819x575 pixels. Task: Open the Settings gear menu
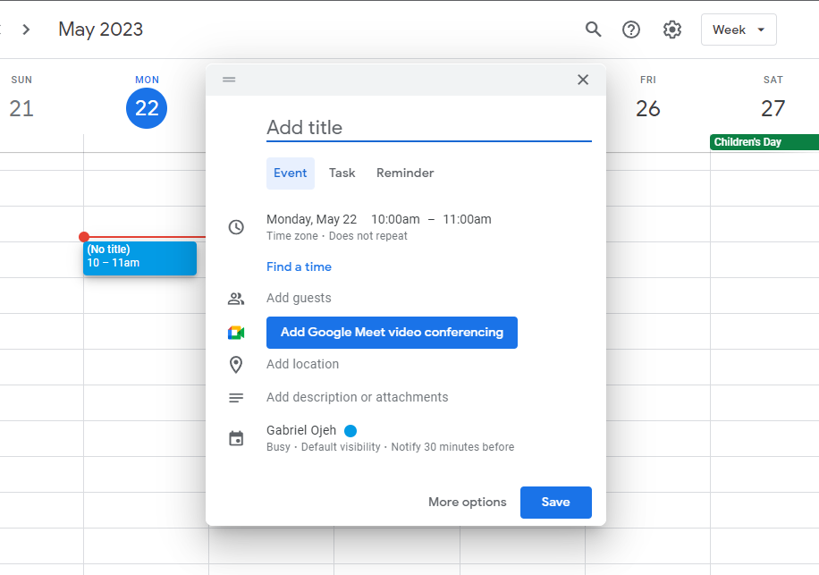[x=672, y=30]
